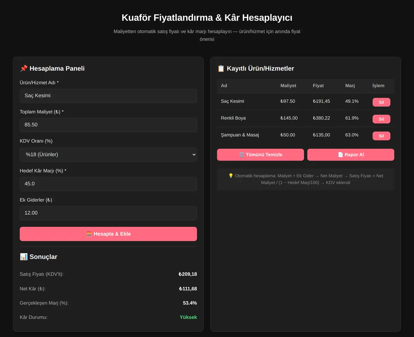Viewport: 414px width, 337px height.
Task: Click the ₺191,45 price cell
Action: pos(322,101)
